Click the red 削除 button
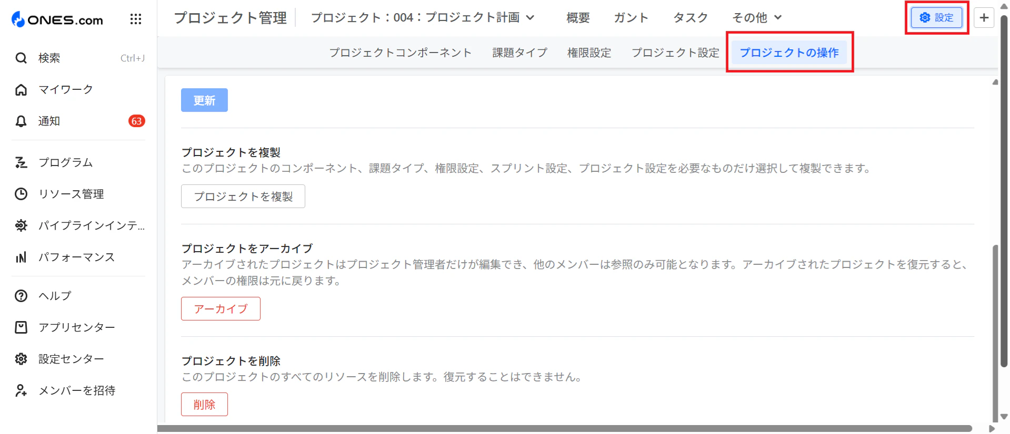The width and height of the screenshot is (1010, 434). point(204,404)
